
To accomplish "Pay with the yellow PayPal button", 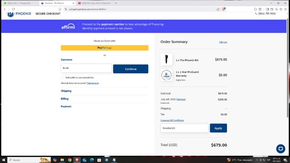I will 105,48.
